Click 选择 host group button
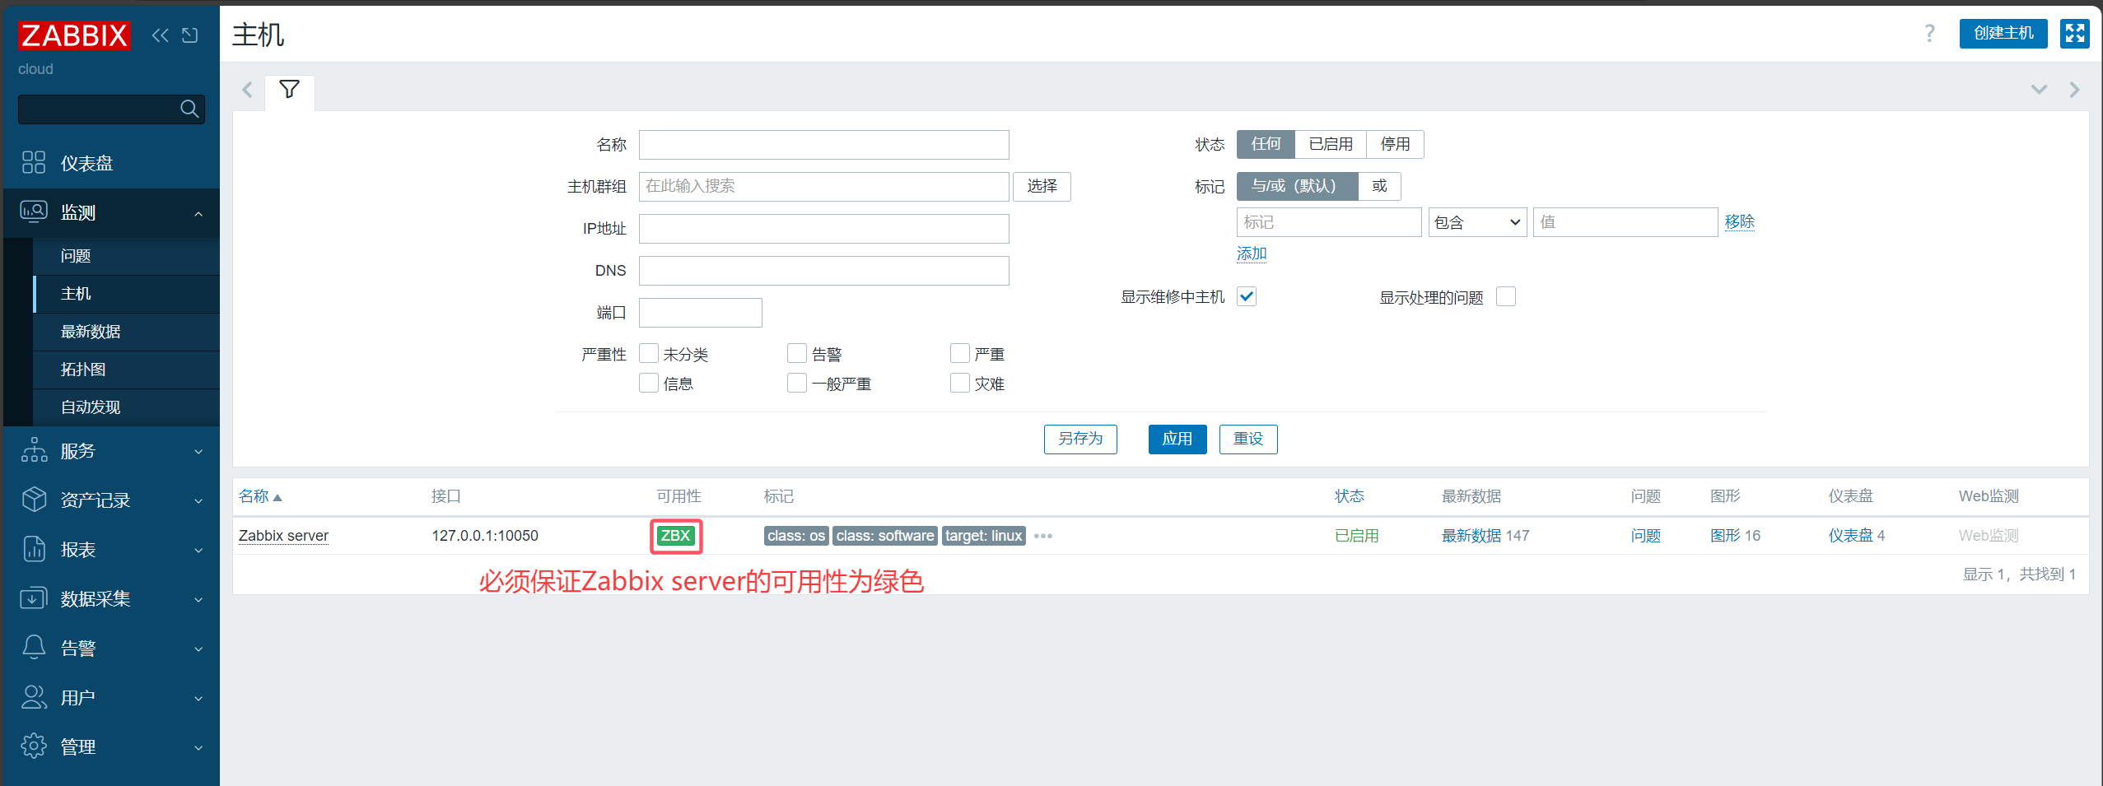This screenshot has width=2103, height=786. click(x=1042, y=187)
